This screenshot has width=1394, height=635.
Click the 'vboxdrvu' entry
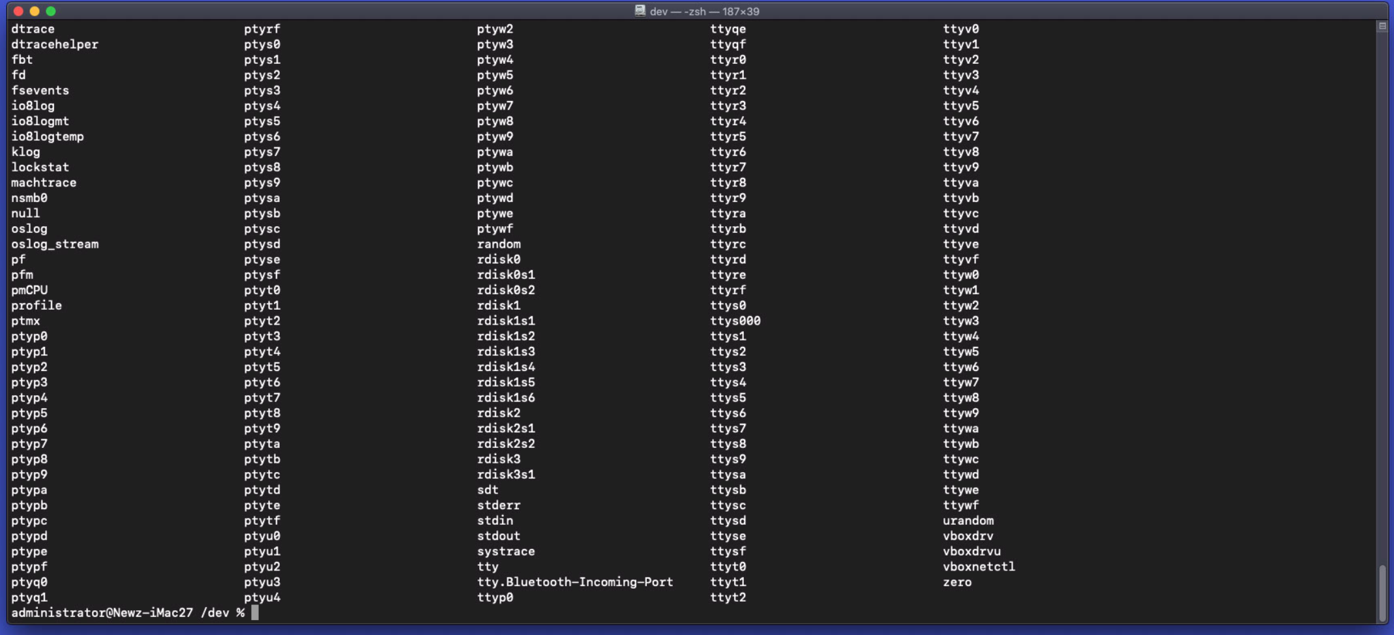tap(972, 552)
